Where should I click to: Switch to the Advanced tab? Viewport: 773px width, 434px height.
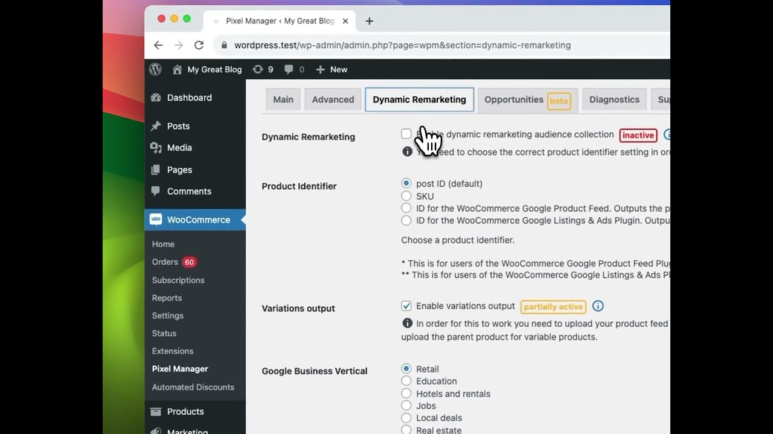coord(333,100)
